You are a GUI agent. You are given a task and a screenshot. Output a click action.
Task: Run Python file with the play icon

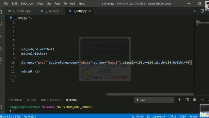[195, 11]
